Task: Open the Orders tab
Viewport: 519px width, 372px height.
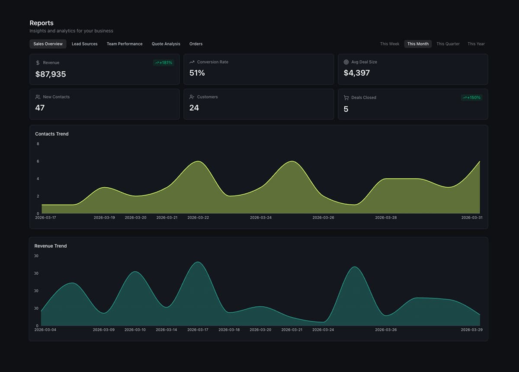Action: point(196,44)
